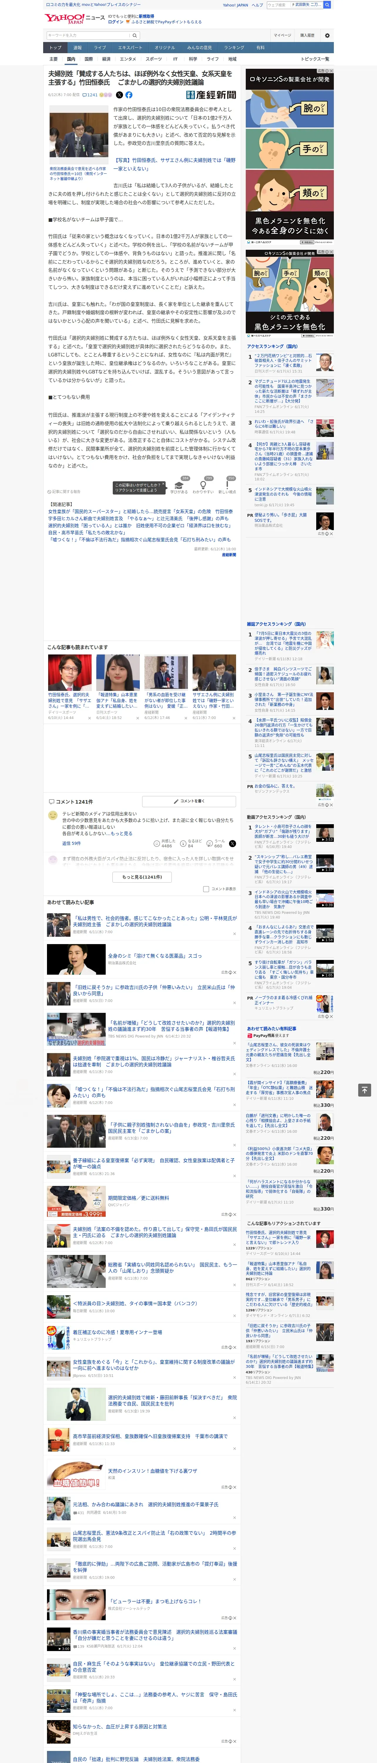Click コメントを書く button
Viewport: 377px width, 1763px height.
189,801
